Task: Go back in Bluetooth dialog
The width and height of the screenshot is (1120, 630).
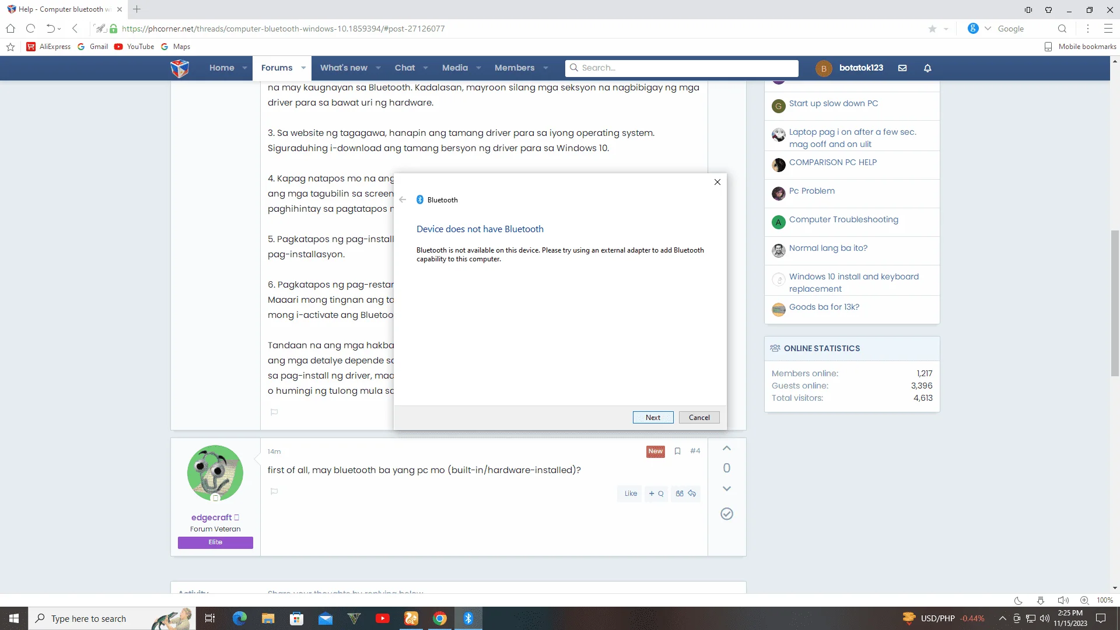Action: click(x=402, y=199)
